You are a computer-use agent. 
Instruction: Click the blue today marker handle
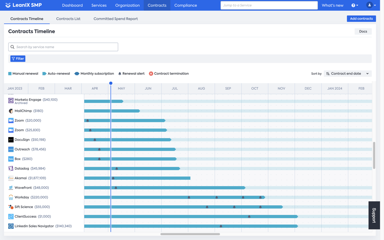[x=111, y=83]
